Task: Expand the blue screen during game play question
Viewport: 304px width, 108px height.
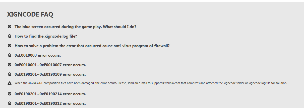Action: tap(75, 27)
